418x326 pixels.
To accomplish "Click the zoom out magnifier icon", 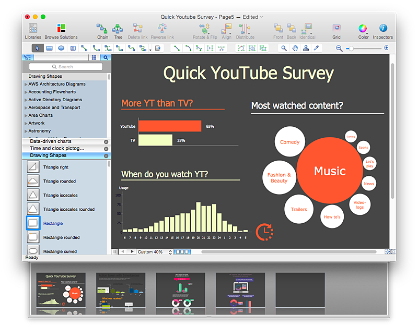I will click(x=339, y=49).
